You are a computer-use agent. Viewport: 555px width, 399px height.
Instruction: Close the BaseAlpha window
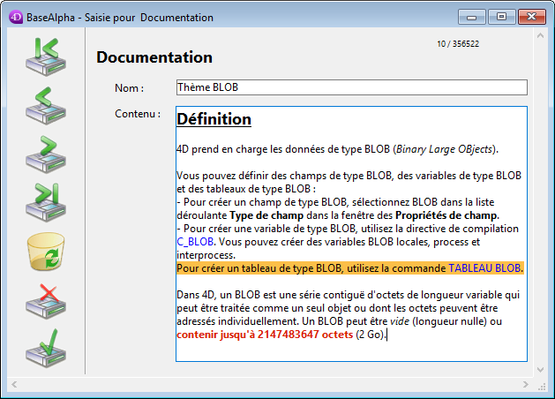point(532,17)
